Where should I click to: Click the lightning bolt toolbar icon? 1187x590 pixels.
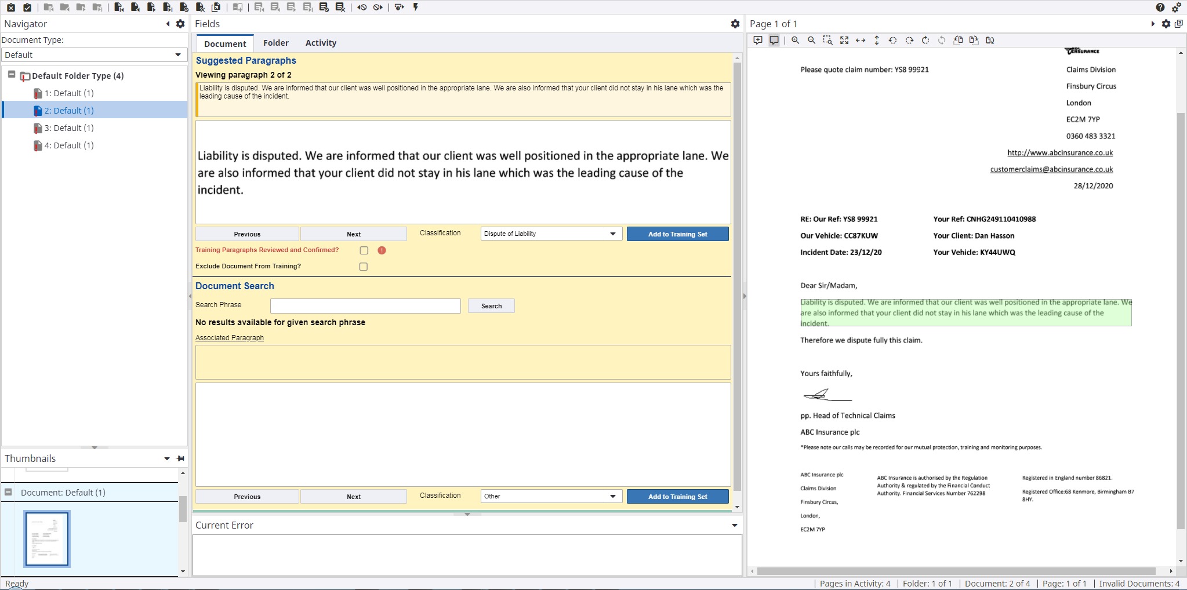point(416,8)
